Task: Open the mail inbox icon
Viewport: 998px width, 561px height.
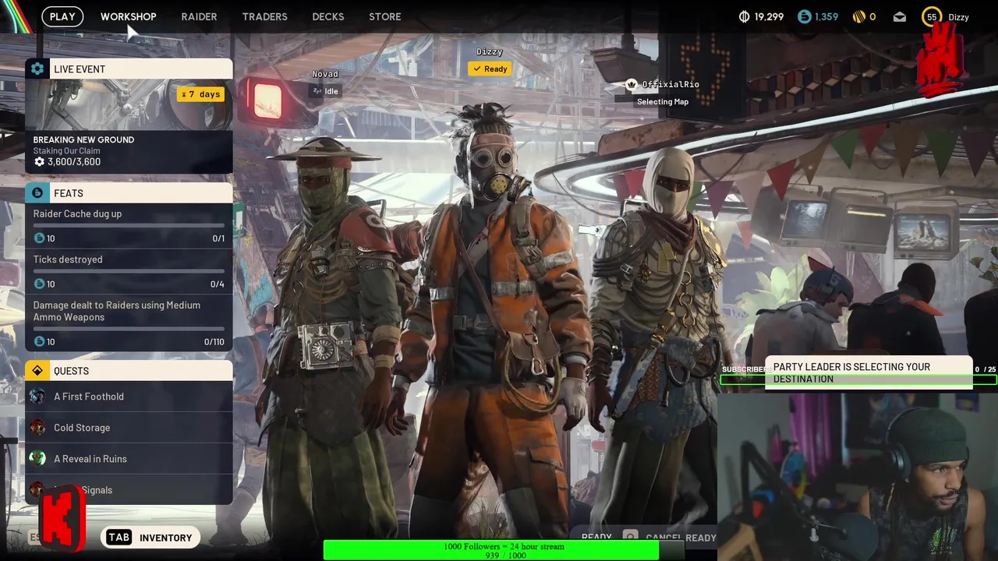Action: tap(900, 16)
